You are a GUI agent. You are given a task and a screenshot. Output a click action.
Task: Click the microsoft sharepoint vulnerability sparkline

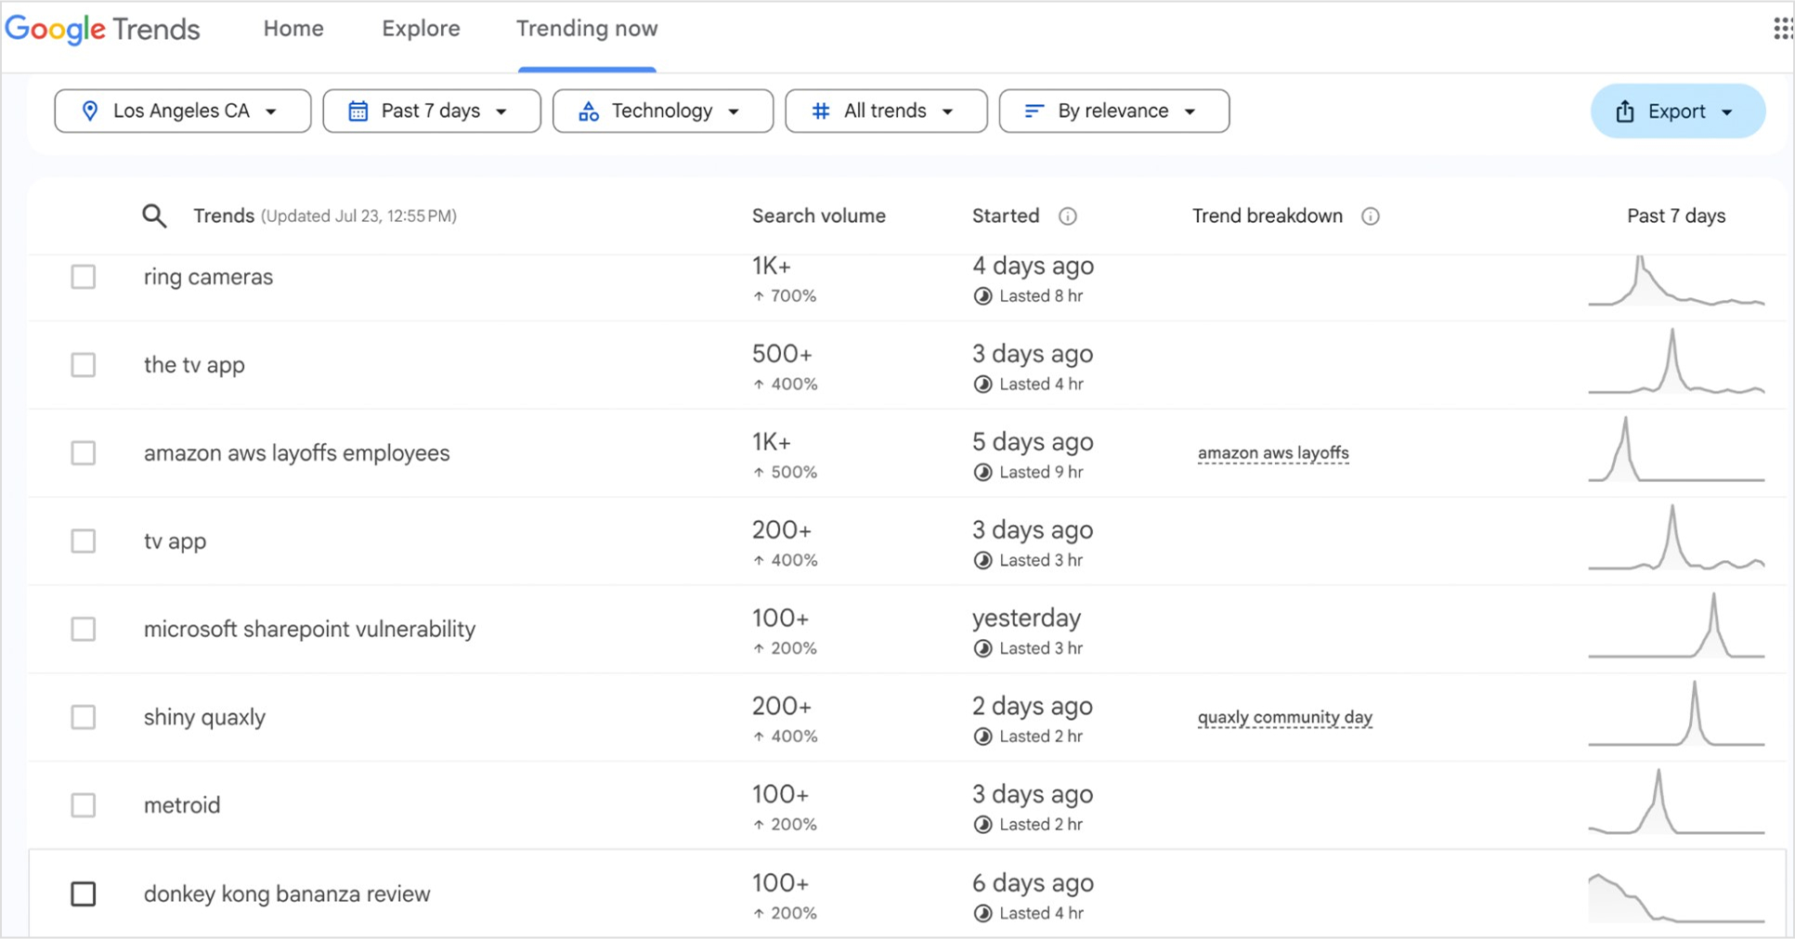pos(1676,628)
